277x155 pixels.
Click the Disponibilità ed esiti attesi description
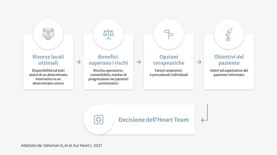coord(48,77)
